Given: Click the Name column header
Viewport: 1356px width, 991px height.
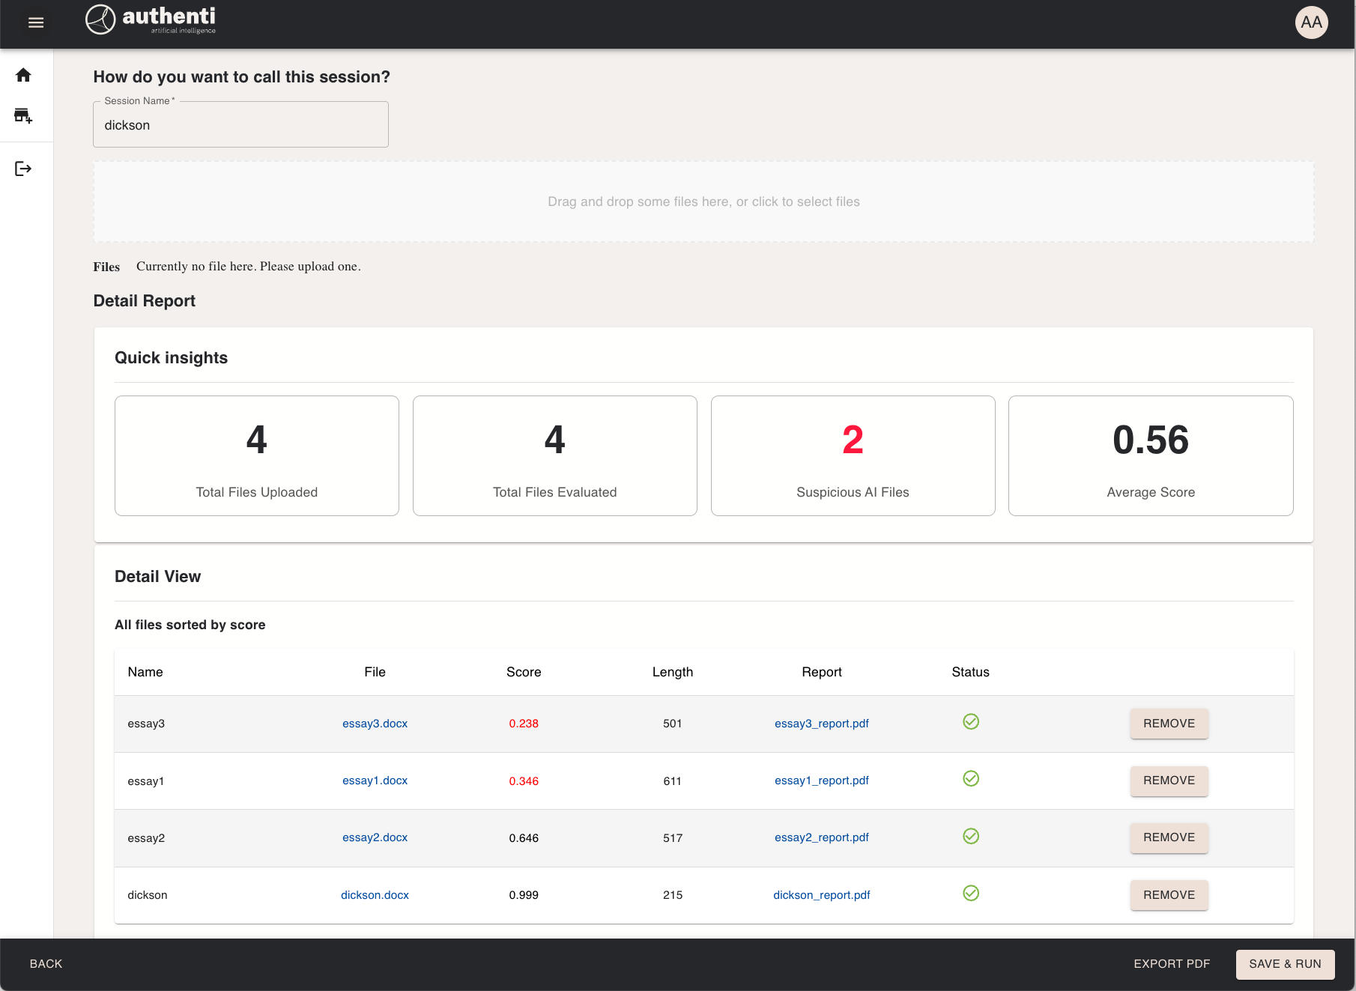Looking at the screenshot, I should click(145, 672).
